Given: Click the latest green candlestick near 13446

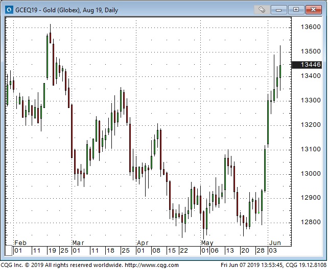Looking at the screenshot, I should click(280, 71).
